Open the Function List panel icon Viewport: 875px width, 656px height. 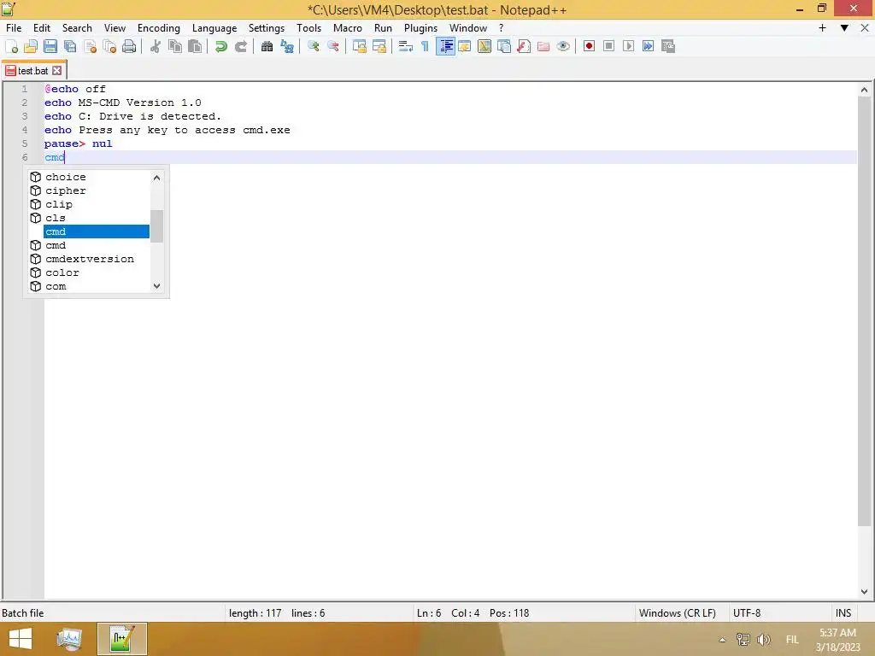pos(524,46)
